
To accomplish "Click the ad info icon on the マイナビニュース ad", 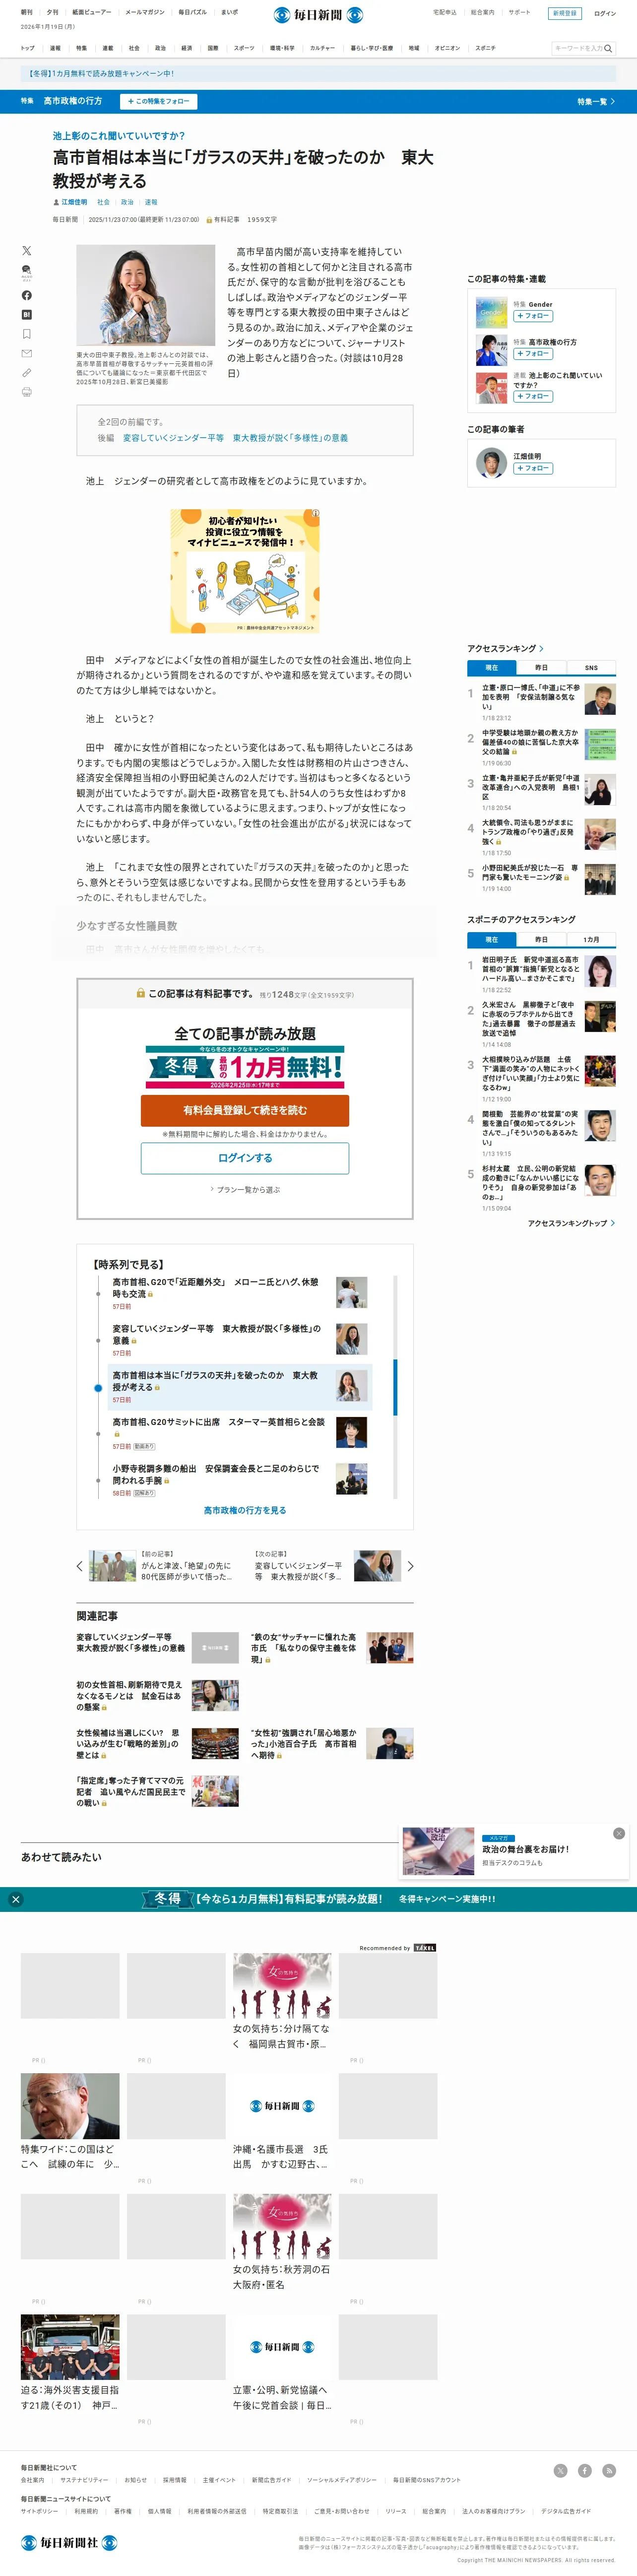I will (315, 514).
